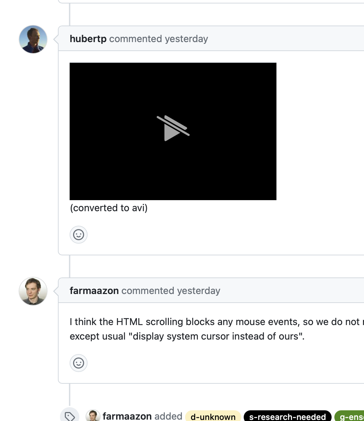Filter issues by the d-unknown label

pos(213,417)
